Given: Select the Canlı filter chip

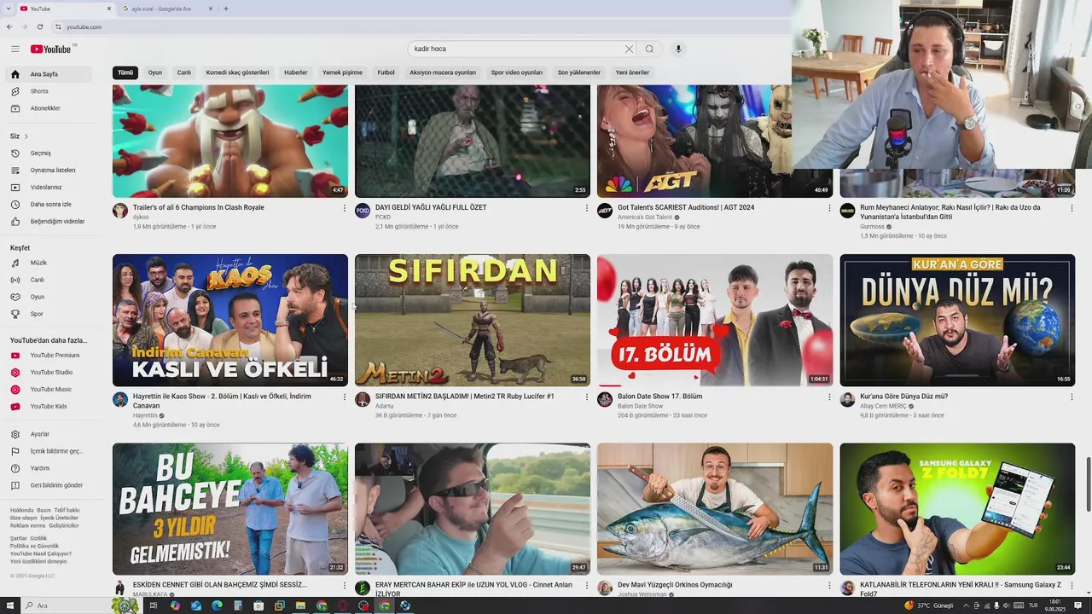Looking at the screenshot, I should click(x=183, y=72).
